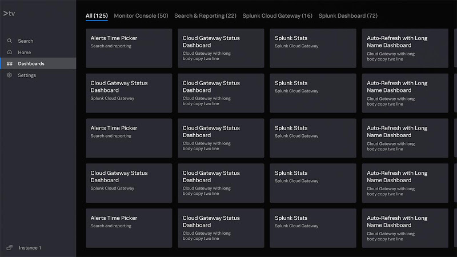
Task: Click the Instance 1 label
Action: click(30, 248)
